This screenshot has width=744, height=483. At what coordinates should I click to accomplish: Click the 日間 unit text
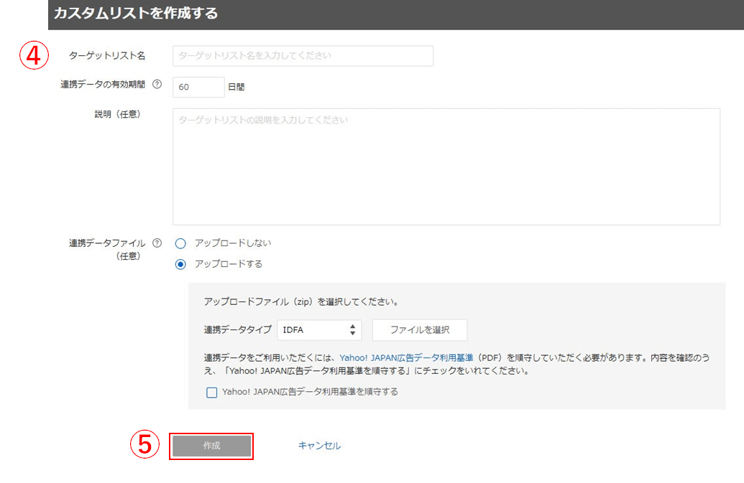[x=236, y=87]
